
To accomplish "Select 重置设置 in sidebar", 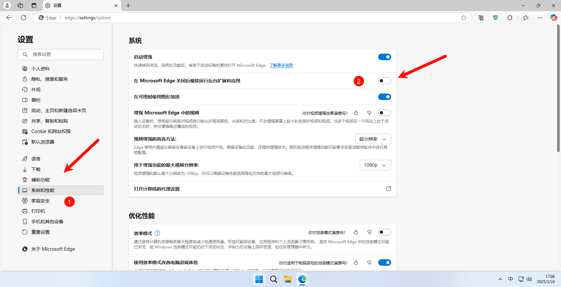I will 61,232.
